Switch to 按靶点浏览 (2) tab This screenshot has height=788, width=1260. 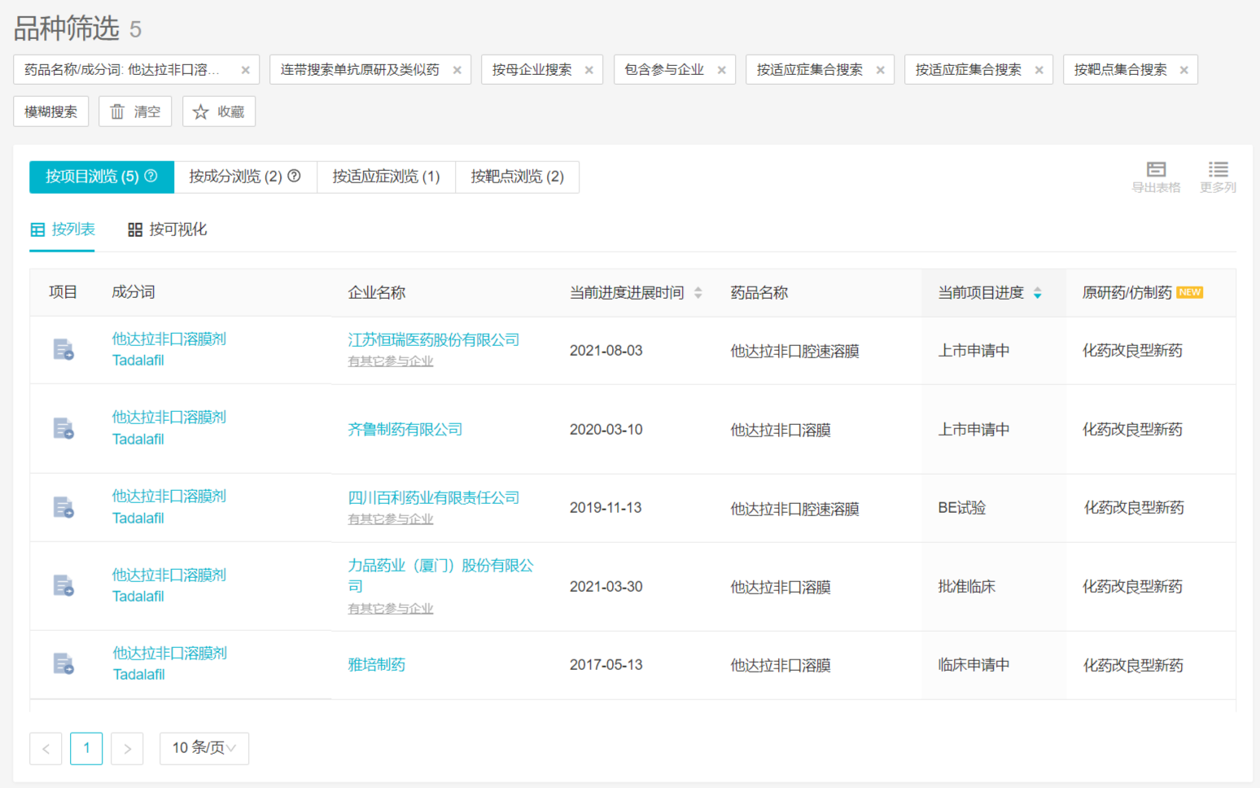pyautogui.click(x=517, y=177)
